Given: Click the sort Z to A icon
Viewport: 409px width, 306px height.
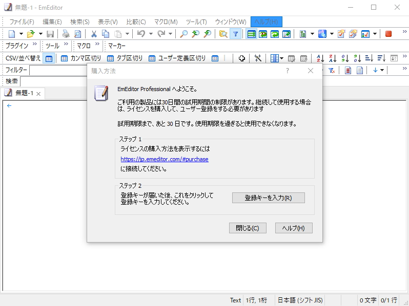Looking at the screenshot, I should (333, 58).
